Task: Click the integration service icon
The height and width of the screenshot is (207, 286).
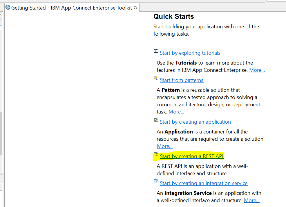Action: (156, 181)
